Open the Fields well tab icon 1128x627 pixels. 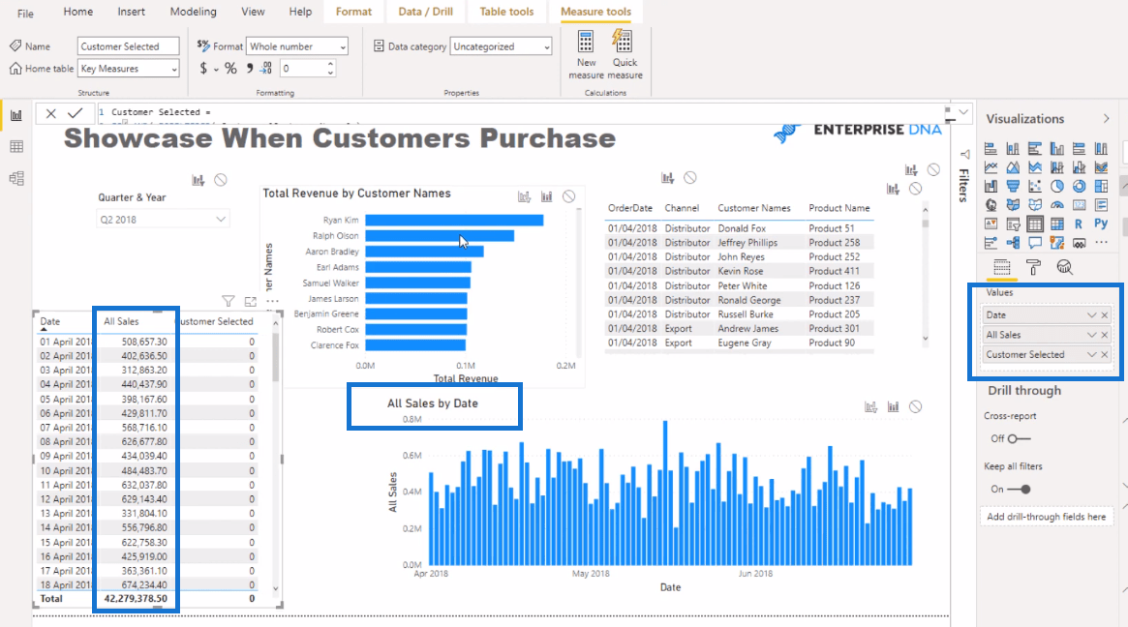click(1001, 267)
